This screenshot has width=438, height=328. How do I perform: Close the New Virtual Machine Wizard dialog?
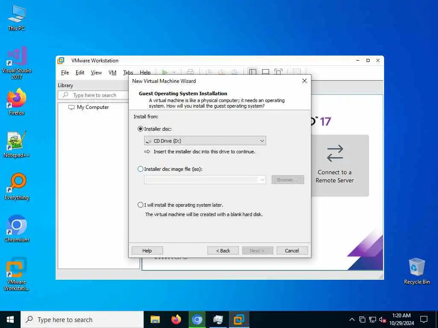tap(305, 81)
